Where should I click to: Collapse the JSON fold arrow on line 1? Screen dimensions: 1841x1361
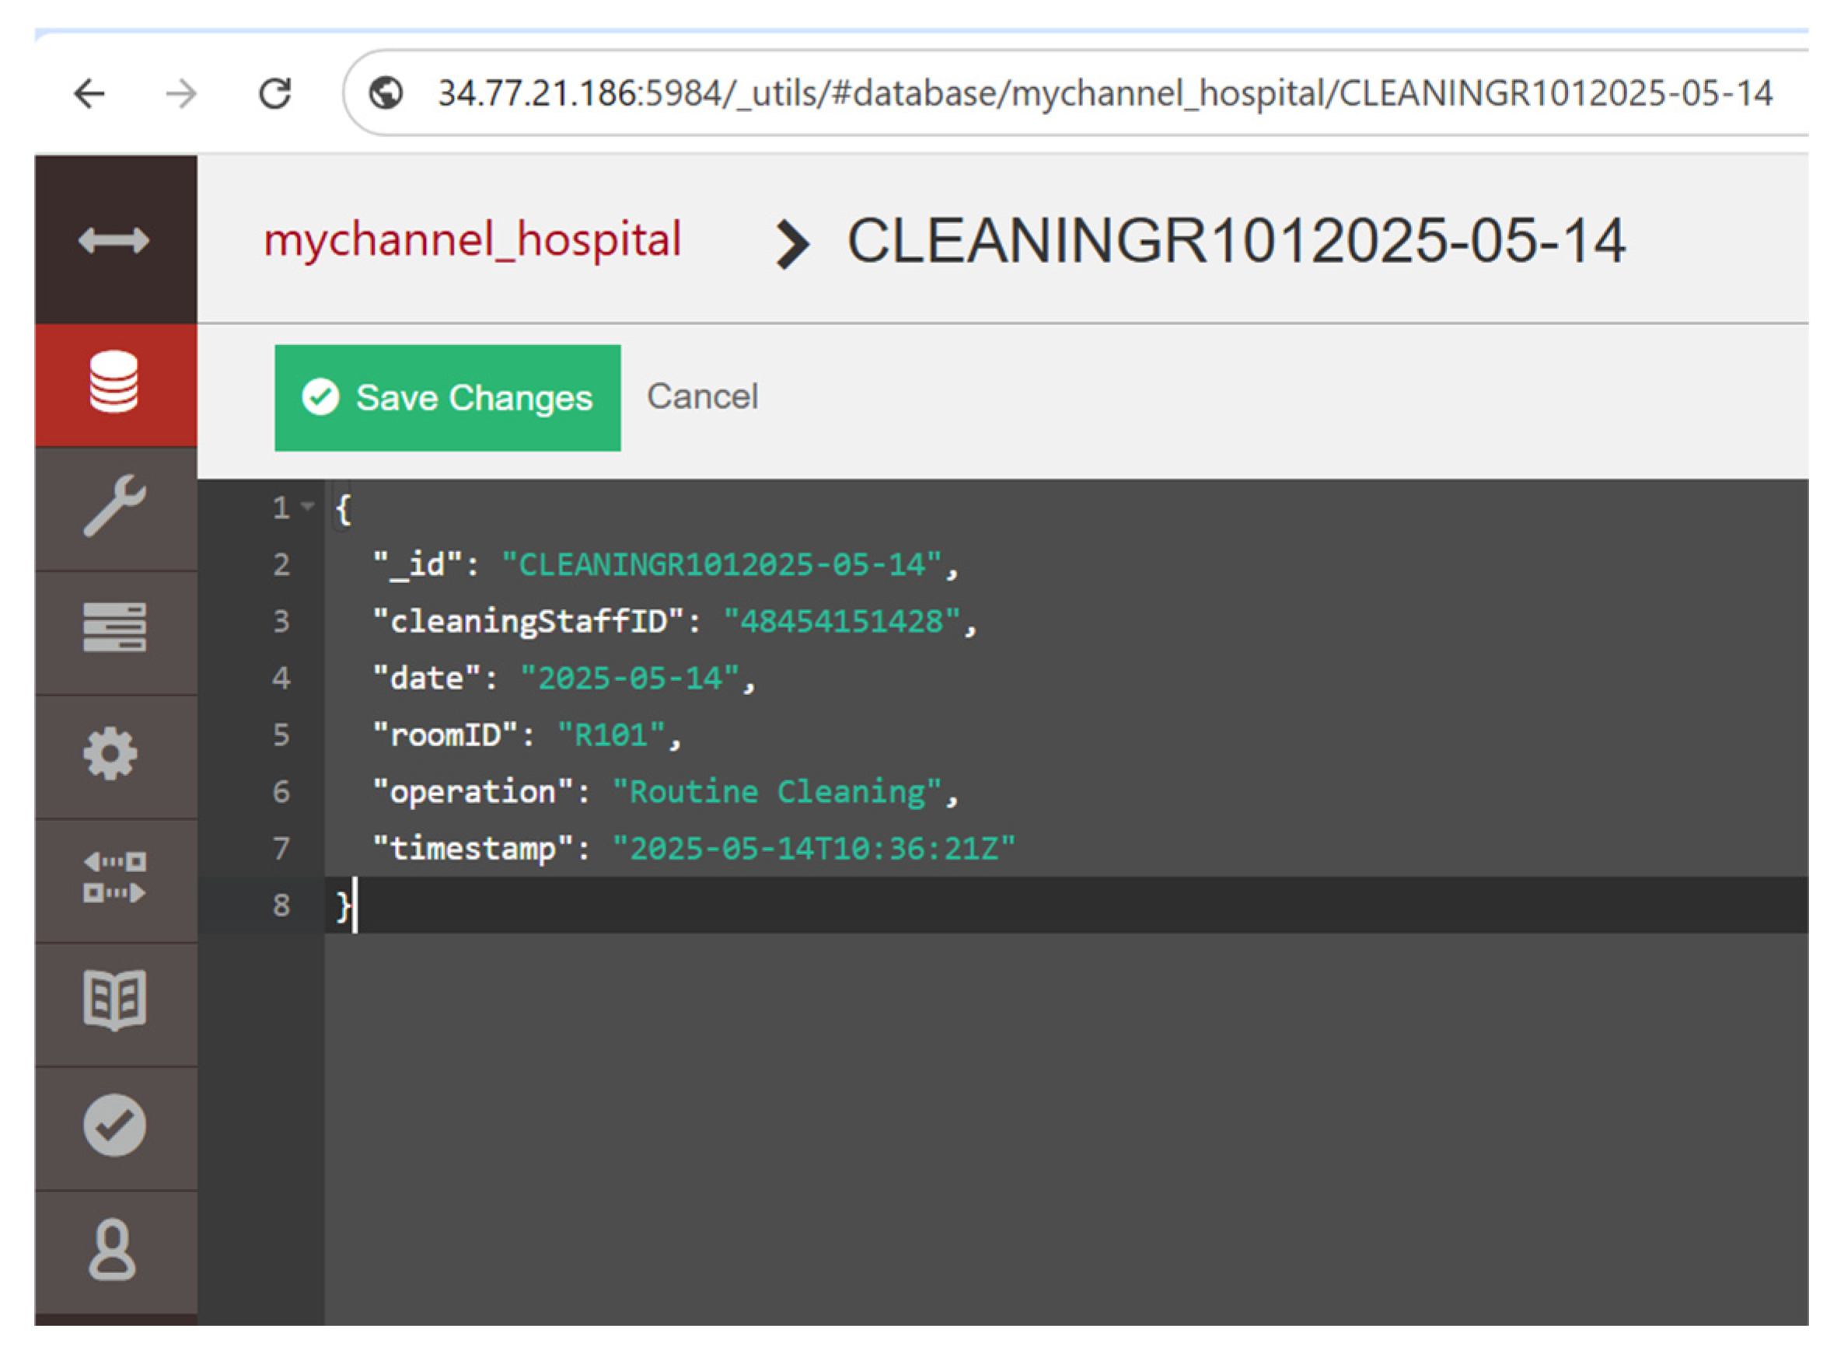point(307,508)
